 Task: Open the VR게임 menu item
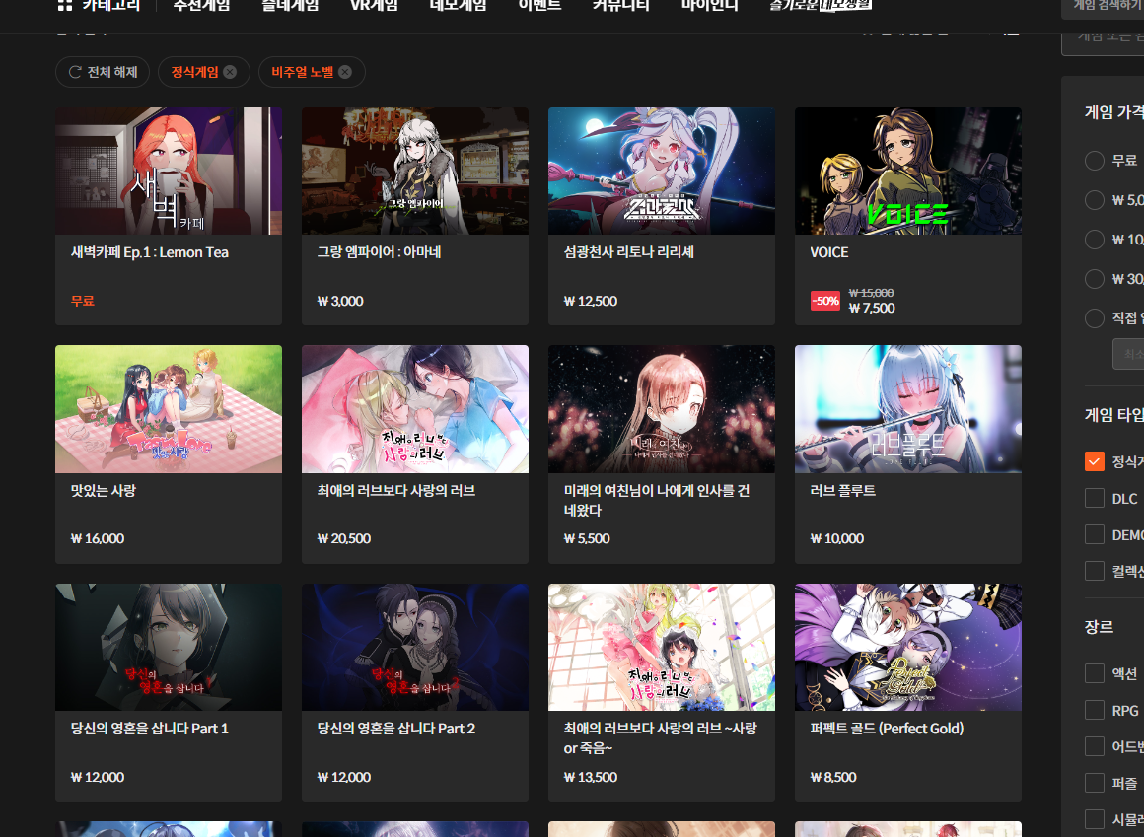point(374,5)
